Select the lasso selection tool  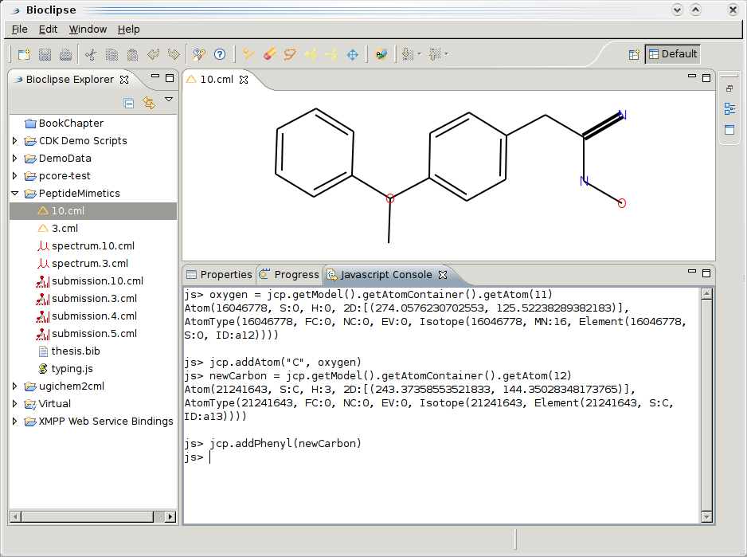click(x=290, y=55)
